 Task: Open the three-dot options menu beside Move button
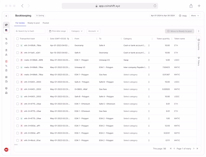[199, 31]
